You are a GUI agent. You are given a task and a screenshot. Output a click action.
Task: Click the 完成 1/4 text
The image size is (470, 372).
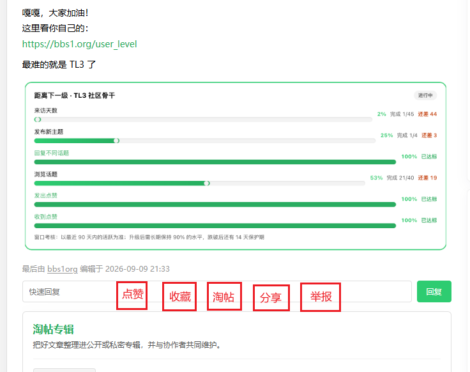click(x=407, y=136)
